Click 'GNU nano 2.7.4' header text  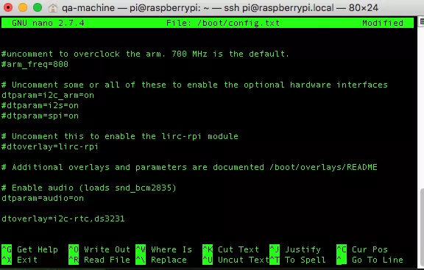point(48,23)
